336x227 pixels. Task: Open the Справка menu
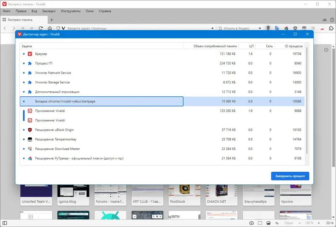(x=105, y=11)
